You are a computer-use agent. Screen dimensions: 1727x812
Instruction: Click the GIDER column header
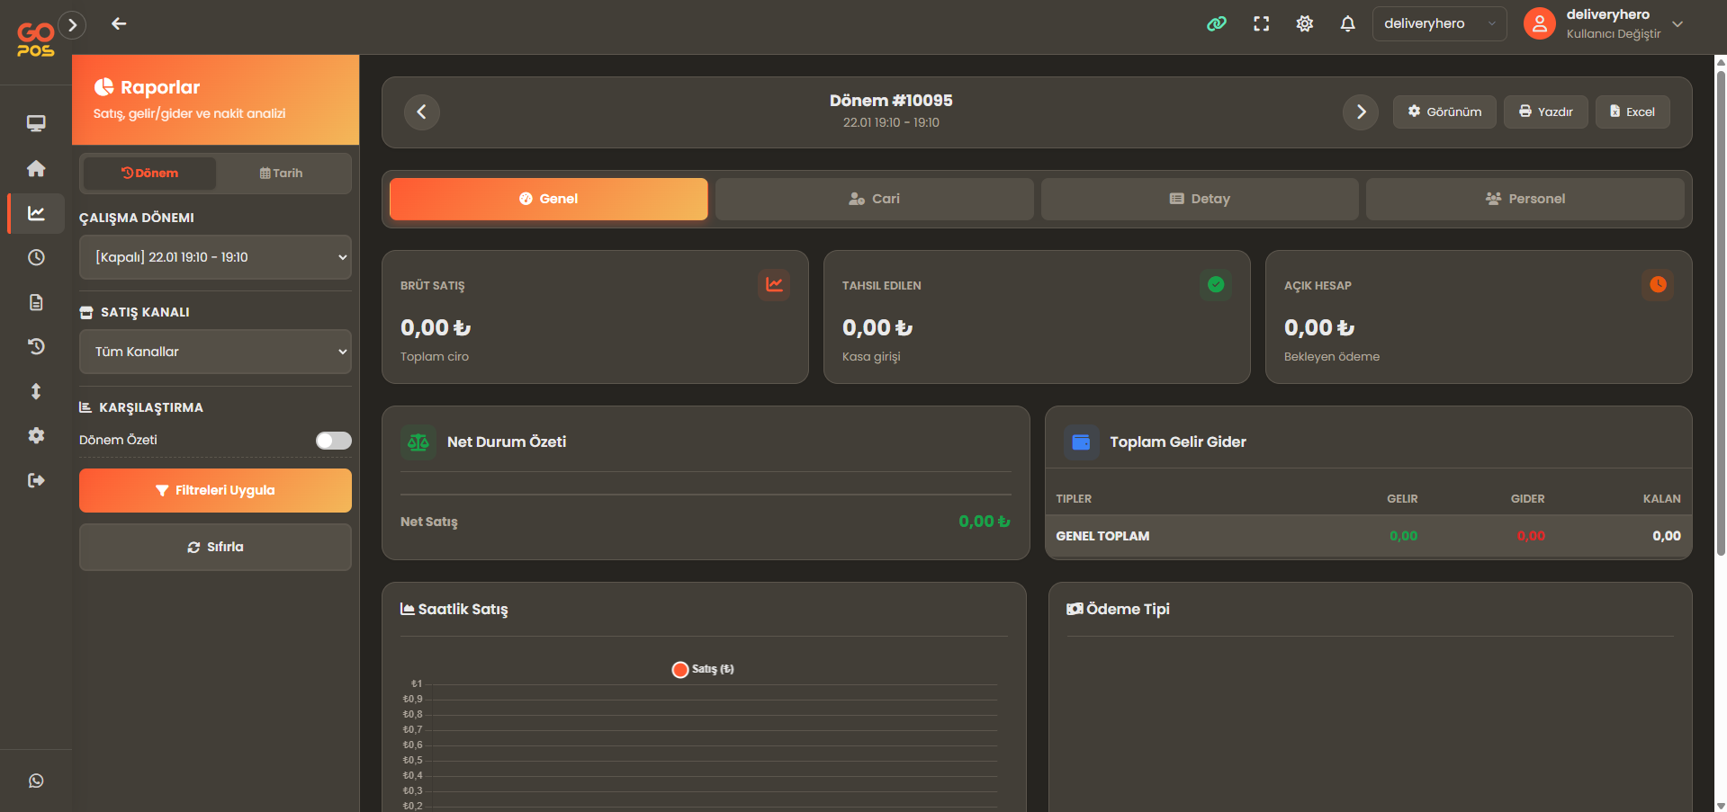pos(1527,499)
